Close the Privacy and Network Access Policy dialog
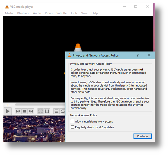Image resolution: width=168 pixels, height=155 pixels. pyautogui.click(x=149, y=55)
